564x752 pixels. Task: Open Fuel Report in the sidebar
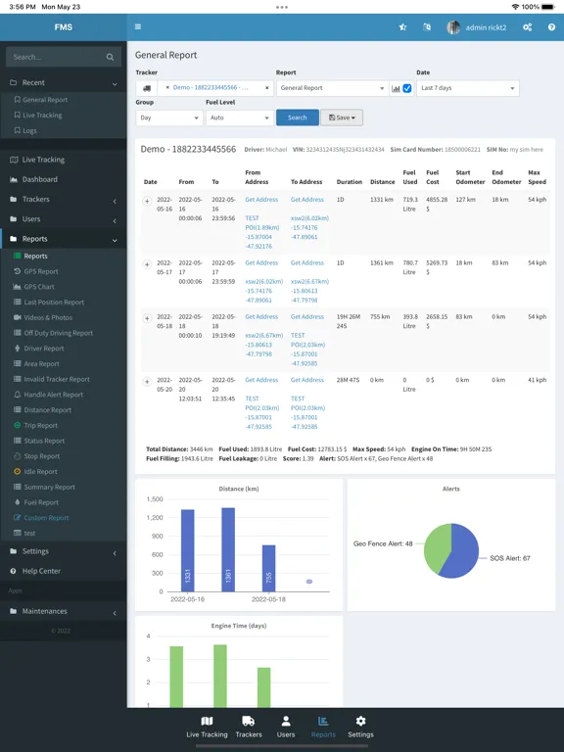(x=41, y=502)
